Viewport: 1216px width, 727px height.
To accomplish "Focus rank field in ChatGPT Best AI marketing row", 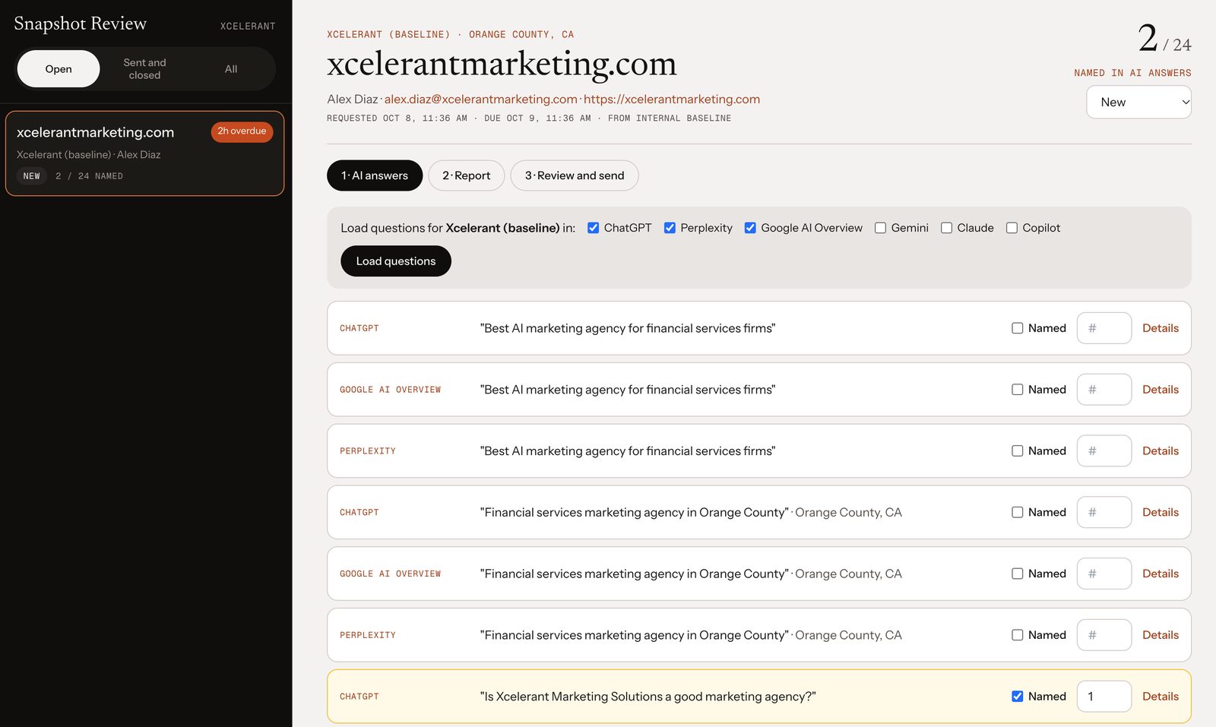I will coord(1104,328).
